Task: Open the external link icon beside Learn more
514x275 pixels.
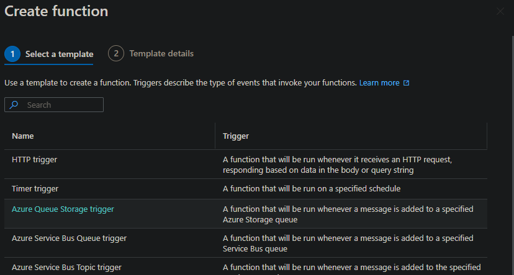Action: [406, 83]
